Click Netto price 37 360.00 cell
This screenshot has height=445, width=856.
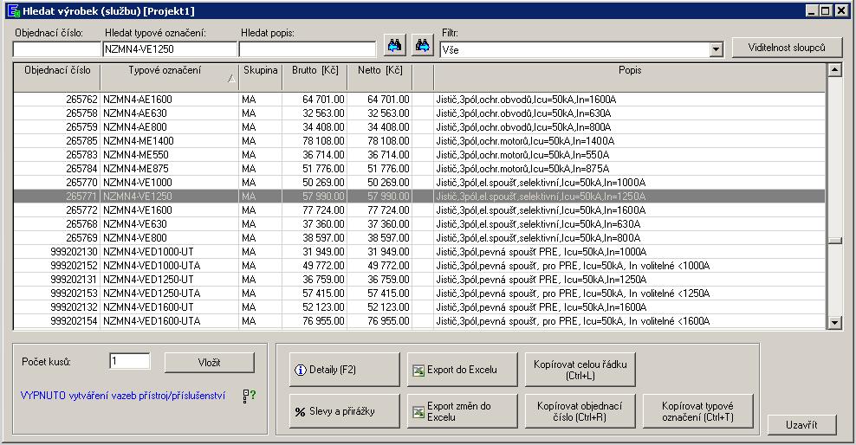[379, 224]
